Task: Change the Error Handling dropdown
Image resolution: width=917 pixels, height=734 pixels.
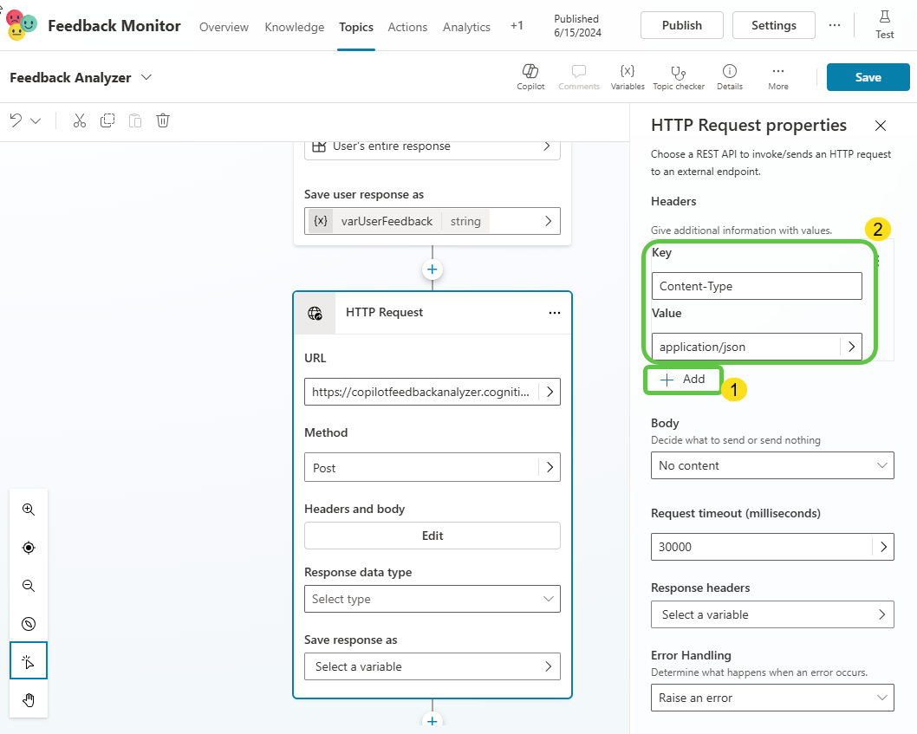Action: (x=771, y=698)
